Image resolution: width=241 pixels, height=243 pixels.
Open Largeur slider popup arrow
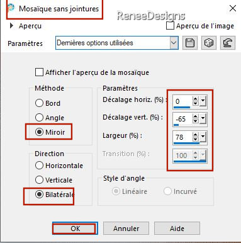[203, 137]
